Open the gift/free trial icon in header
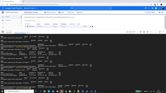Image resolution: width=166 pixels, height=93 pixels. pos(146,8)
